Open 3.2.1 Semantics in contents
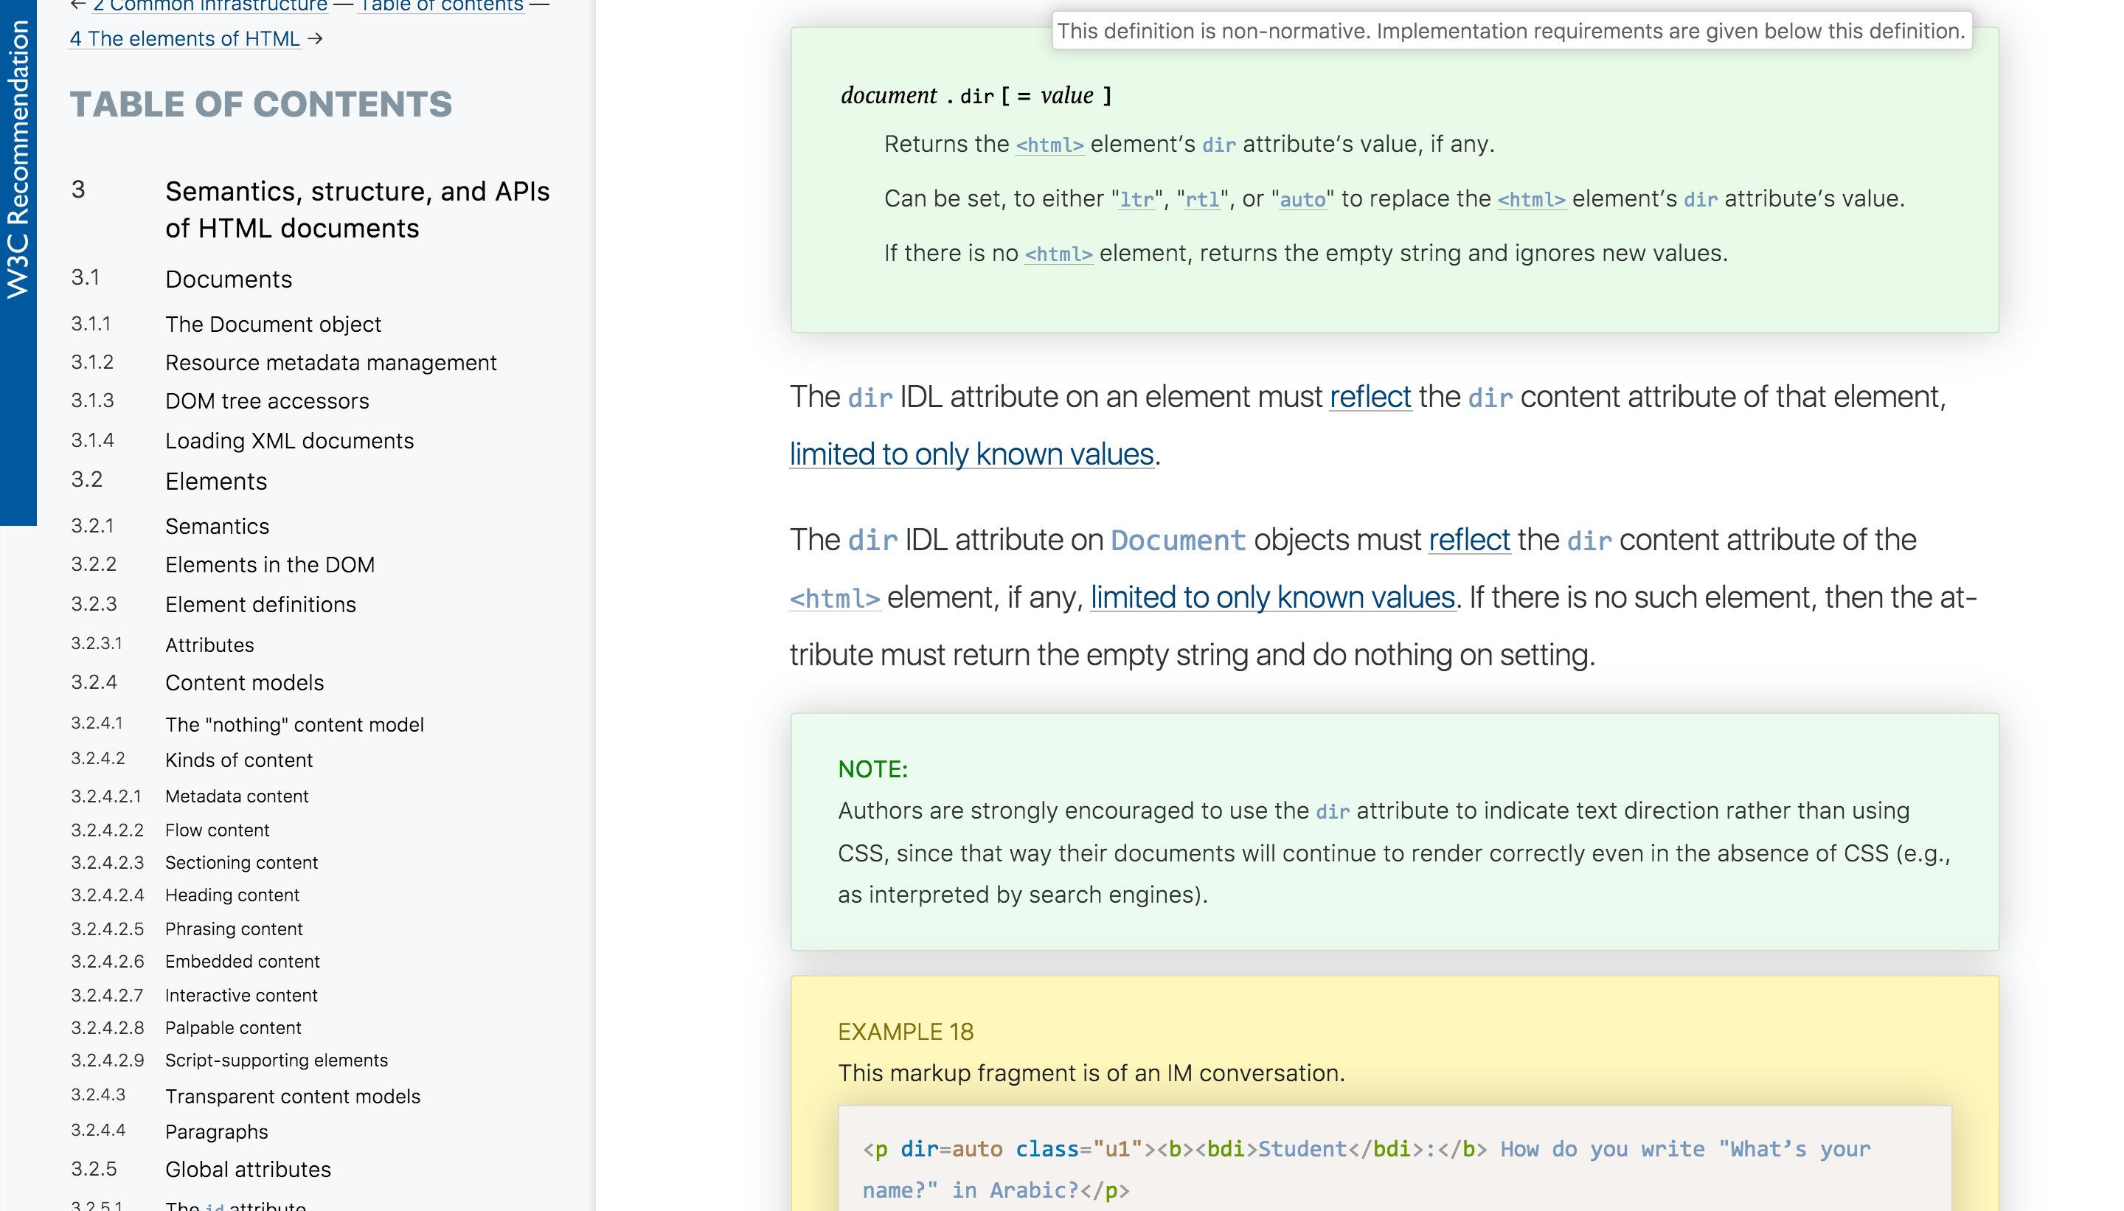Screen dimensions: 2124x1211 coord(217,526)
